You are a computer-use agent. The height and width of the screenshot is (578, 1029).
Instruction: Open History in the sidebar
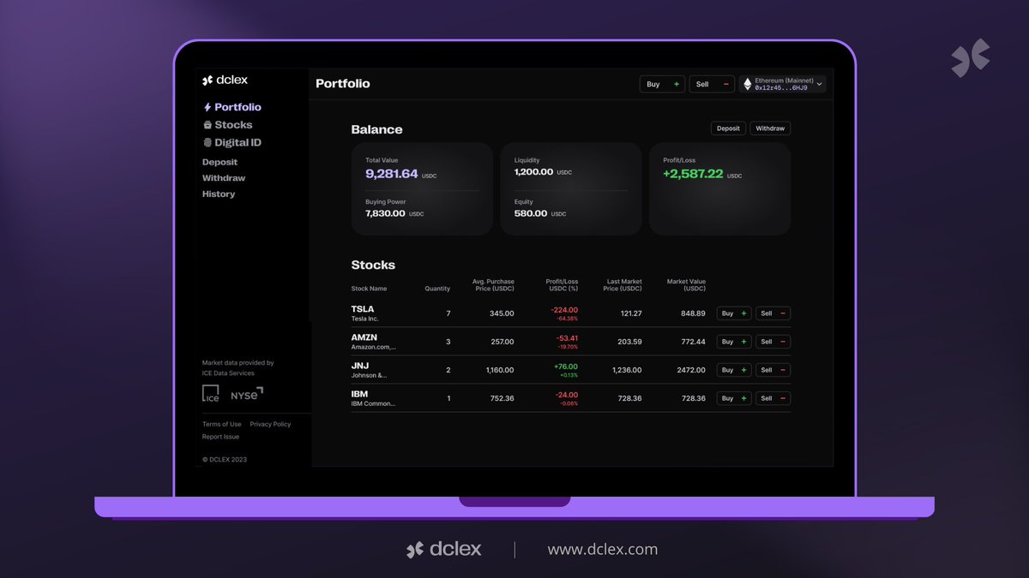click(219, 194)
